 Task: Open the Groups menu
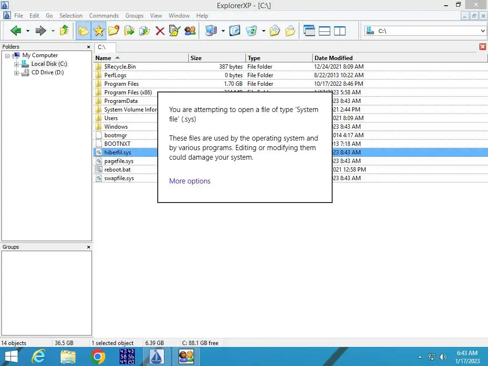(x=134, y=16)
